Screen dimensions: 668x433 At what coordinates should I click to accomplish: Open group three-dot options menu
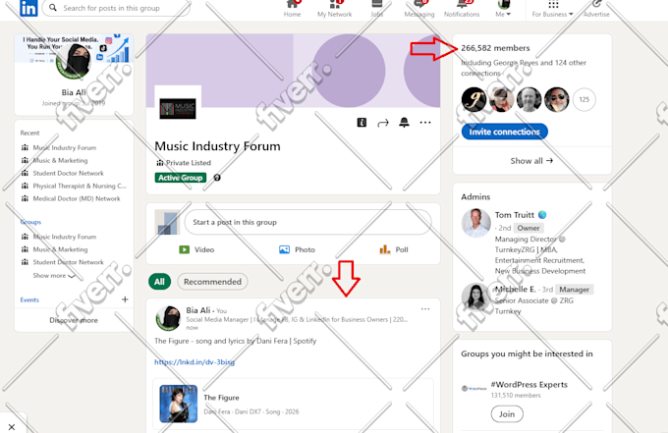(x=425, y=123)
